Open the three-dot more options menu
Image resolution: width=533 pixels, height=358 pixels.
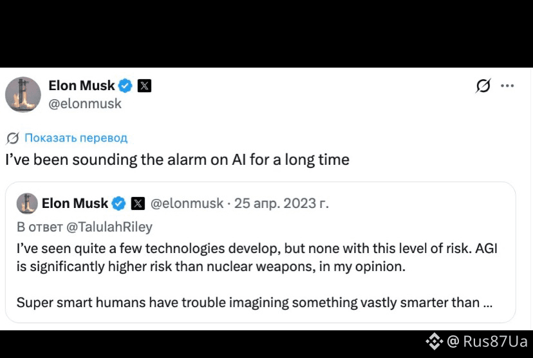tap(507, 86)
